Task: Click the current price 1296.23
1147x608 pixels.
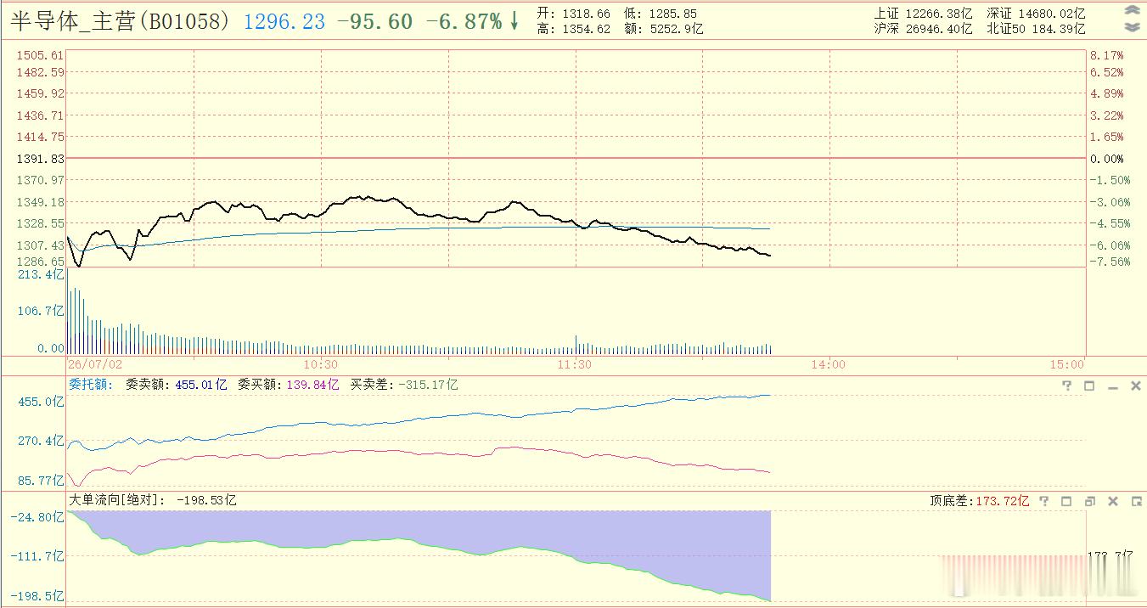Action: pyautogui.click(x=284, y=22)
